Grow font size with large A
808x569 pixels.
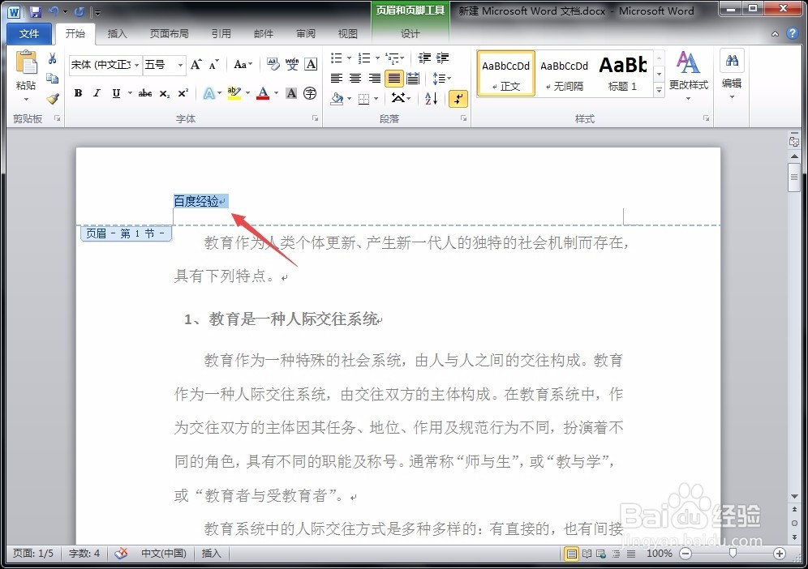point(196,64)
